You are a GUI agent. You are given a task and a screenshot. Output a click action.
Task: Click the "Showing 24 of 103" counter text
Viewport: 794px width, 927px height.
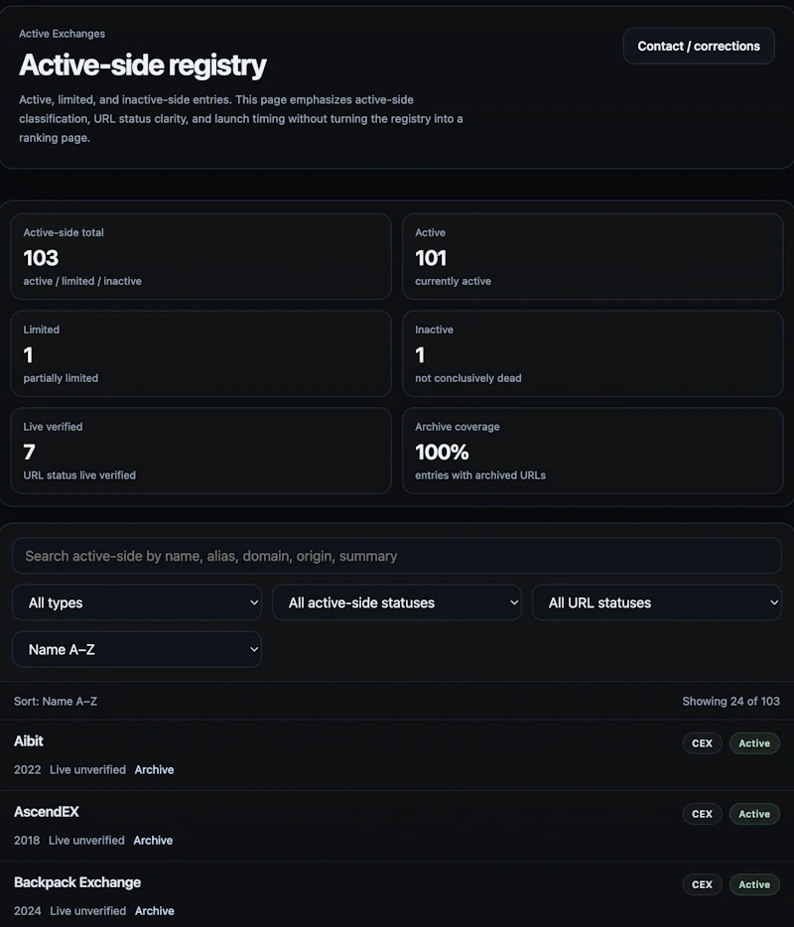point(731,701)
